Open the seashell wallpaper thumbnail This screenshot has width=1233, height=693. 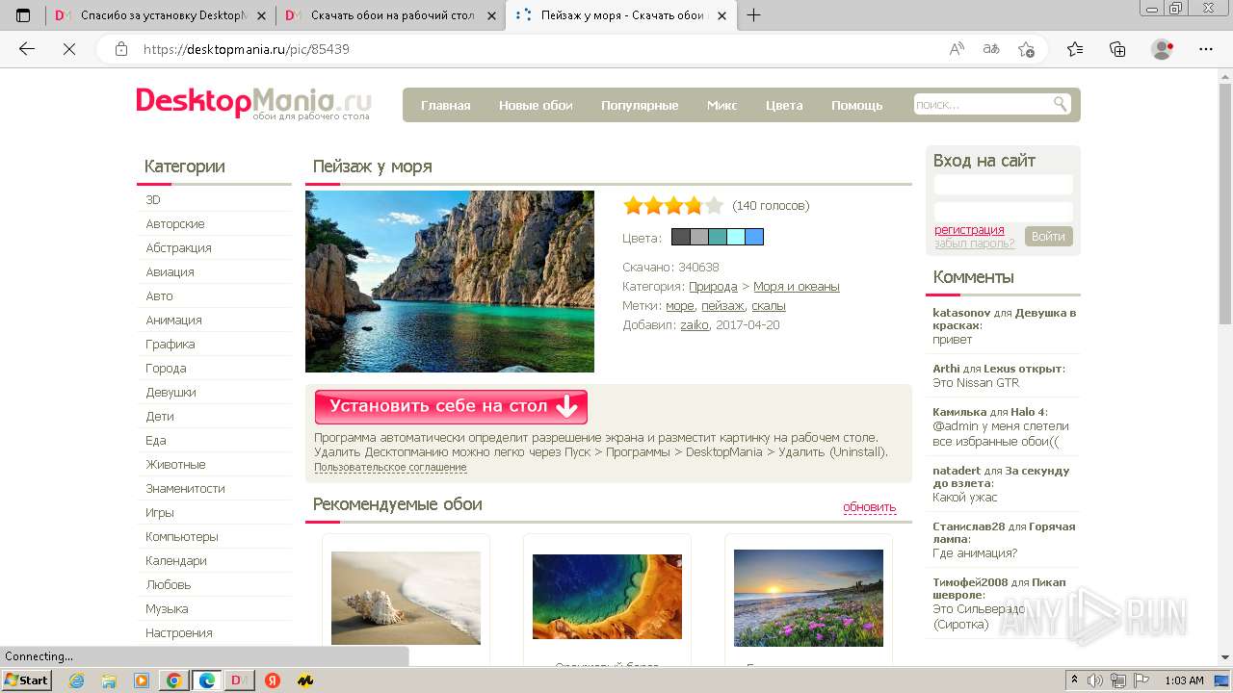[x=406, y=598]
